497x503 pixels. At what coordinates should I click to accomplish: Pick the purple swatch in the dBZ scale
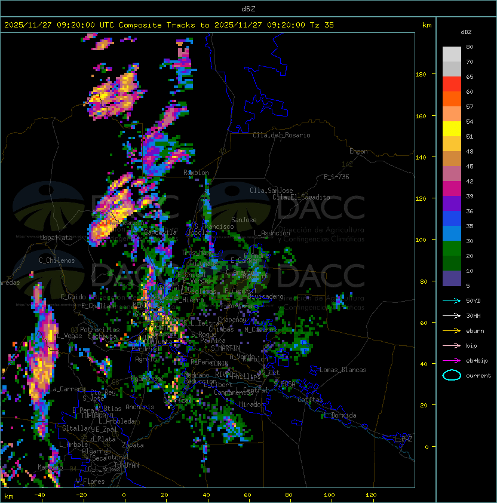point(452,203)
